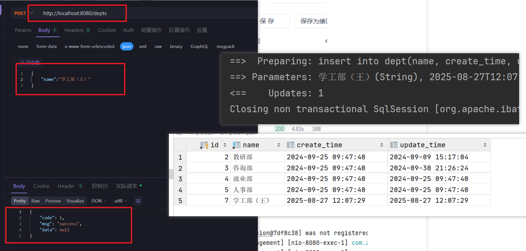
Task: Click the create_time column icon
Action: [x=290, y=145]
